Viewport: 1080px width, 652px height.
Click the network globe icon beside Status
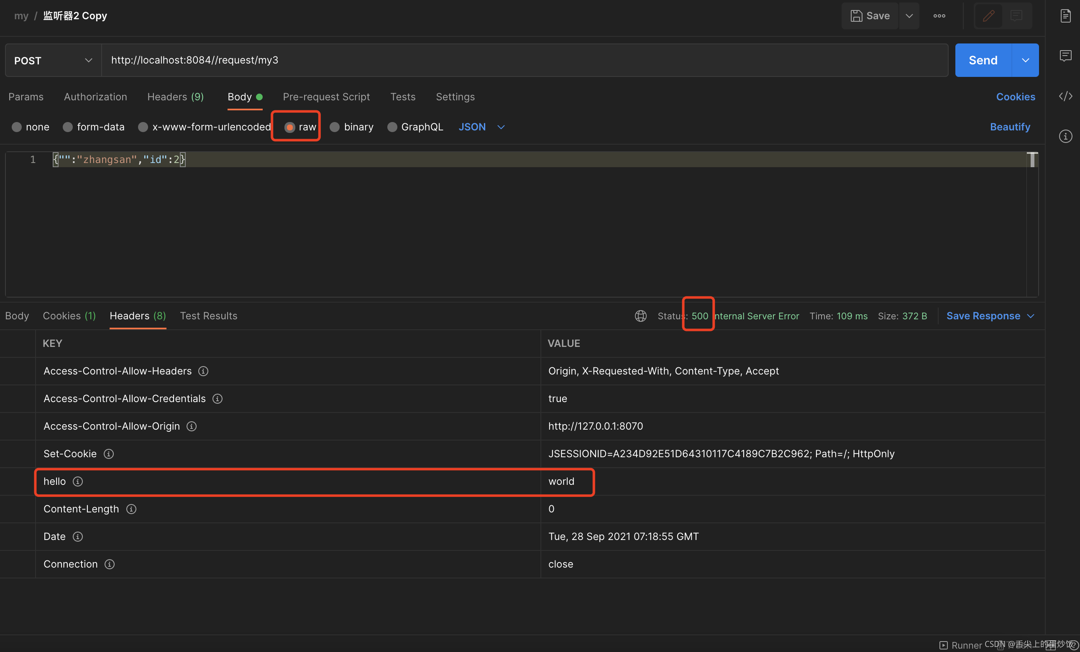pyautogui.click(x=640, y=316)
